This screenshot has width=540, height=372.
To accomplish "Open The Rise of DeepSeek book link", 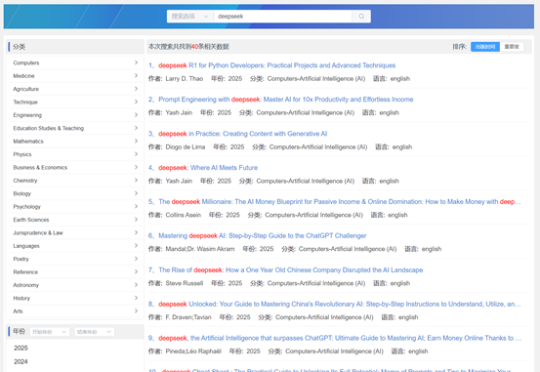I will point(291,270).
